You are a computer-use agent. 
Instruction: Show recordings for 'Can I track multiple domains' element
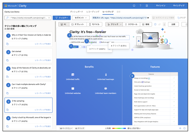click(43, 93)
